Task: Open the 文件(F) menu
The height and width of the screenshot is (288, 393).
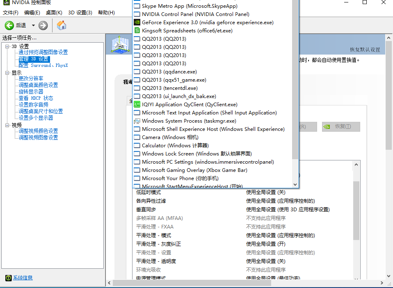Action: [10, 13]
